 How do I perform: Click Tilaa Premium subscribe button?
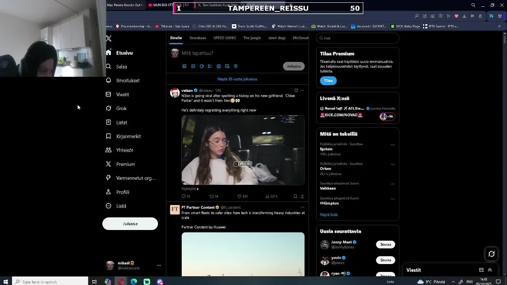(x=328, y=81)
